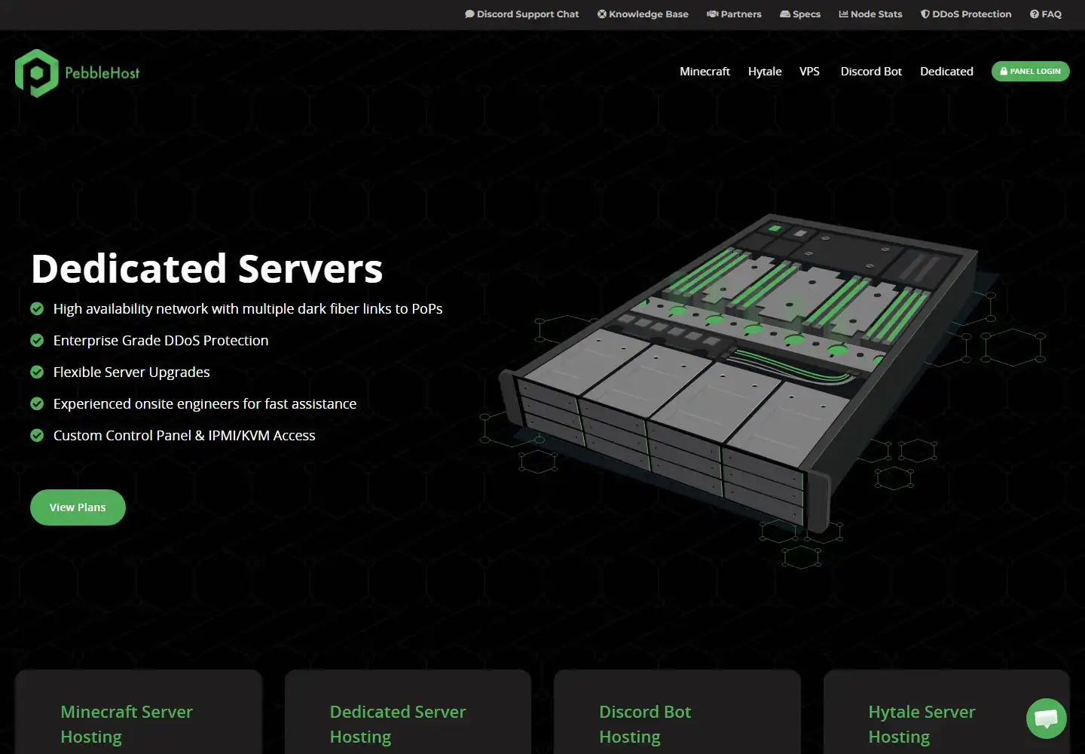Click text 'High availability network with multiple dark fiber links'
This screenshot has height=754, width=1085.
click(248, 308)
